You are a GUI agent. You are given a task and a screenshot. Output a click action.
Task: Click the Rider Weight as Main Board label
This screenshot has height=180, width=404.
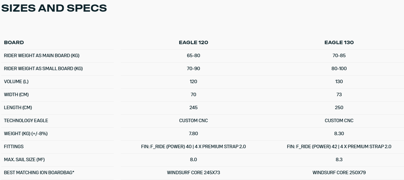tap(42, 55)
